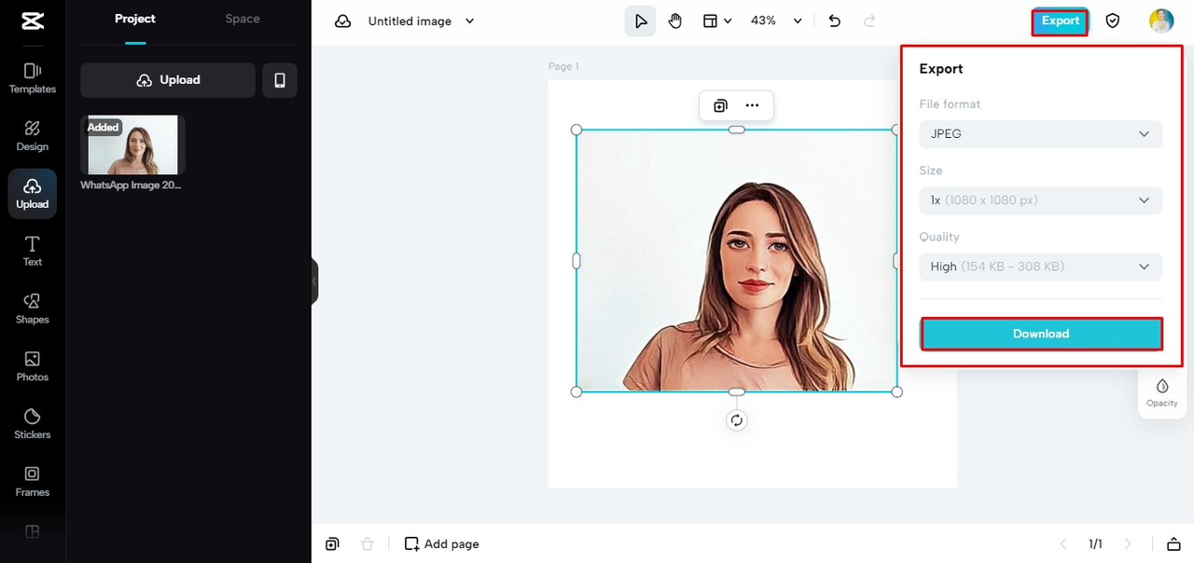Image resolution: width=1194 pixels, height=563 pixels.
Task: Click the duplicate page icon in footer
Action: tap(333, 543)
